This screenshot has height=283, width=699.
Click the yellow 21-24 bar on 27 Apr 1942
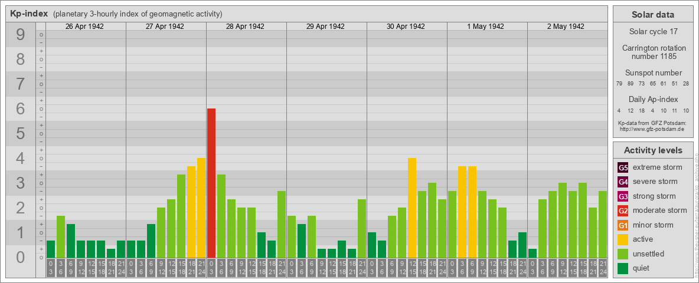point(201,208)
